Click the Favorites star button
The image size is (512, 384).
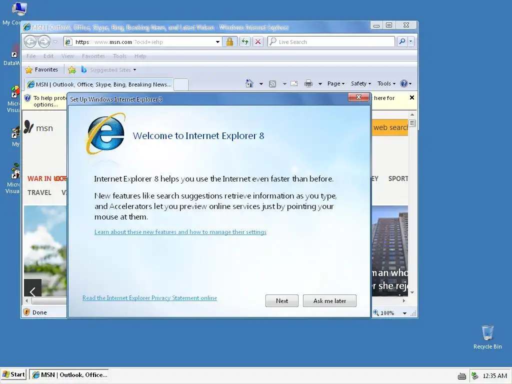[x=41, y=69]
